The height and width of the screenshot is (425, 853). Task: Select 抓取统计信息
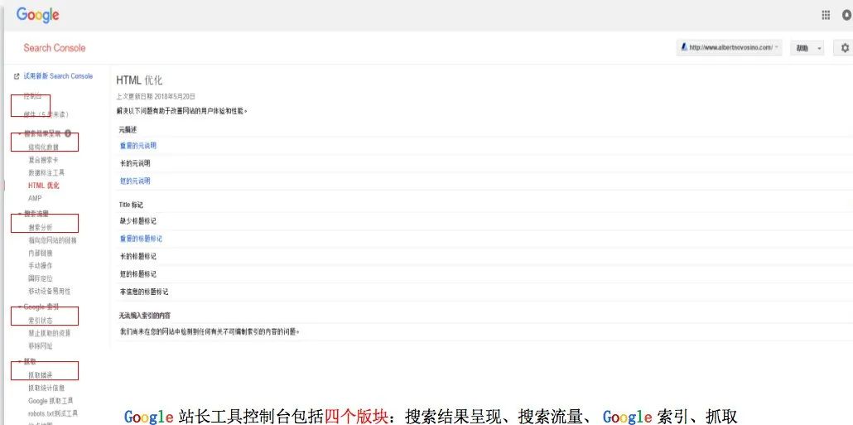click(46, 388)
